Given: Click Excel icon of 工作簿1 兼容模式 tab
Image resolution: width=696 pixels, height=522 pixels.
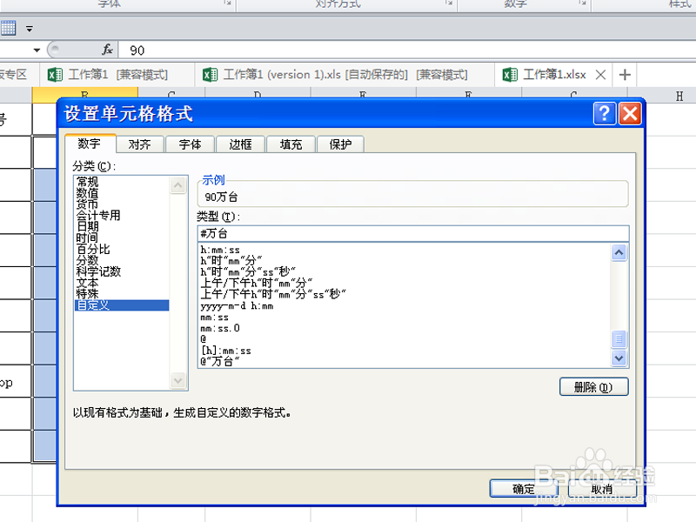Looking at the screenshot, I should coord(55,75).
